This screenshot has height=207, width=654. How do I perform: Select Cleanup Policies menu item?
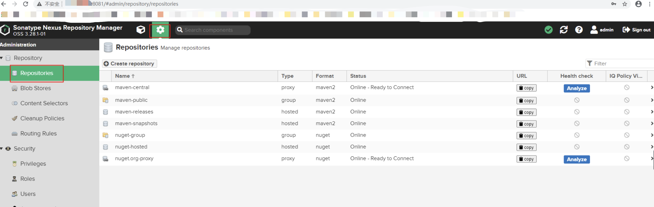tap(42, 118)
